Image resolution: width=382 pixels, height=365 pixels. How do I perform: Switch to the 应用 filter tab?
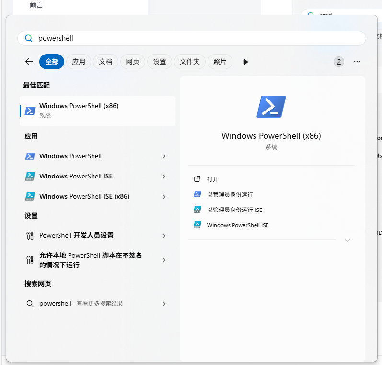point(79,62)
